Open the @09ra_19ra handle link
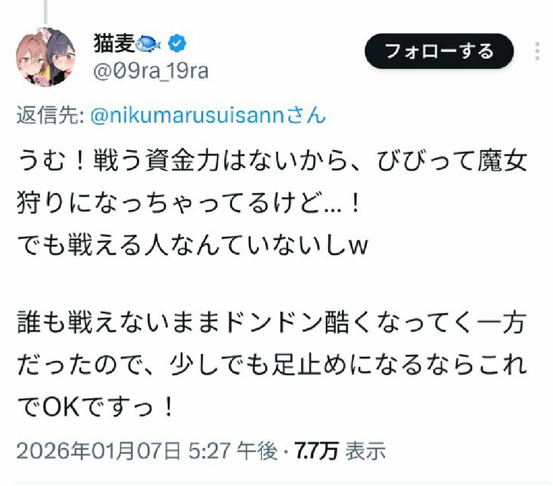Viewport: 553px width, 486px height. (x=149, y=71)
